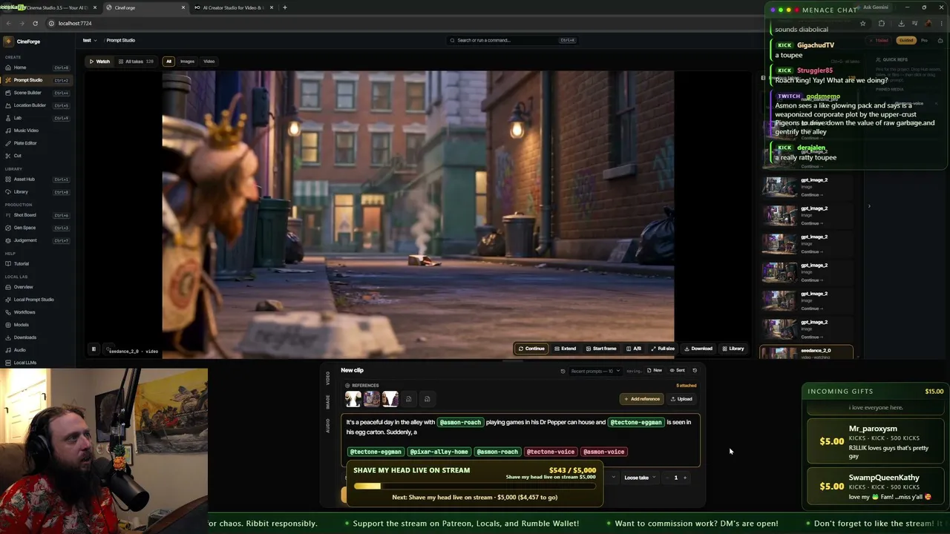Open Scene Builder from the sidebar

click(x=37, y=93)
